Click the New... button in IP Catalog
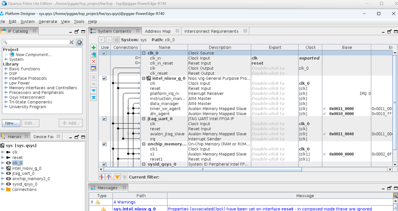This screenshot has height=211, width=398. [11, 123]
